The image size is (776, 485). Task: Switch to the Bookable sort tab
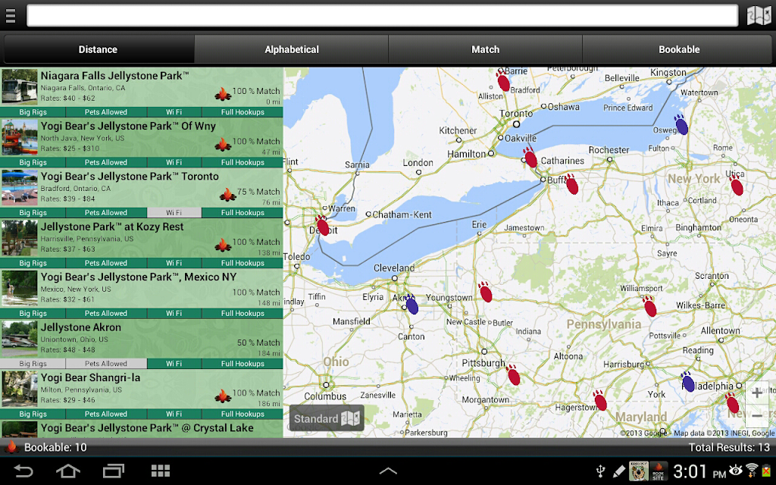click(x=679, y=49)
